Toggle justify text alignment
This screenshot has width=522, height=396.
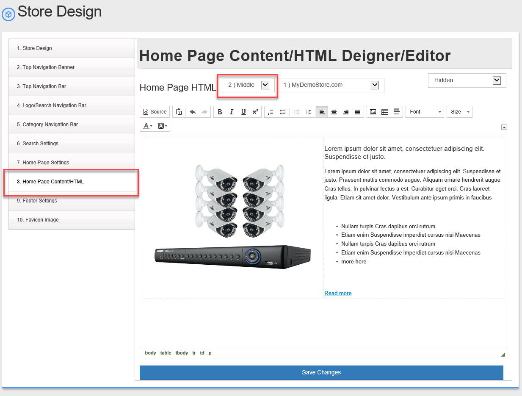[x=358, y=112]
